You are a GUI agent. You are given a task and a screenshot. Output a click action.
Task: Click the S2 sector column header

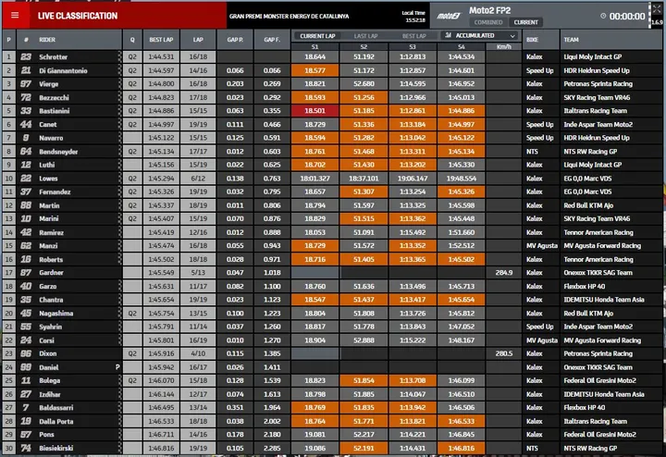coord(364,47)
